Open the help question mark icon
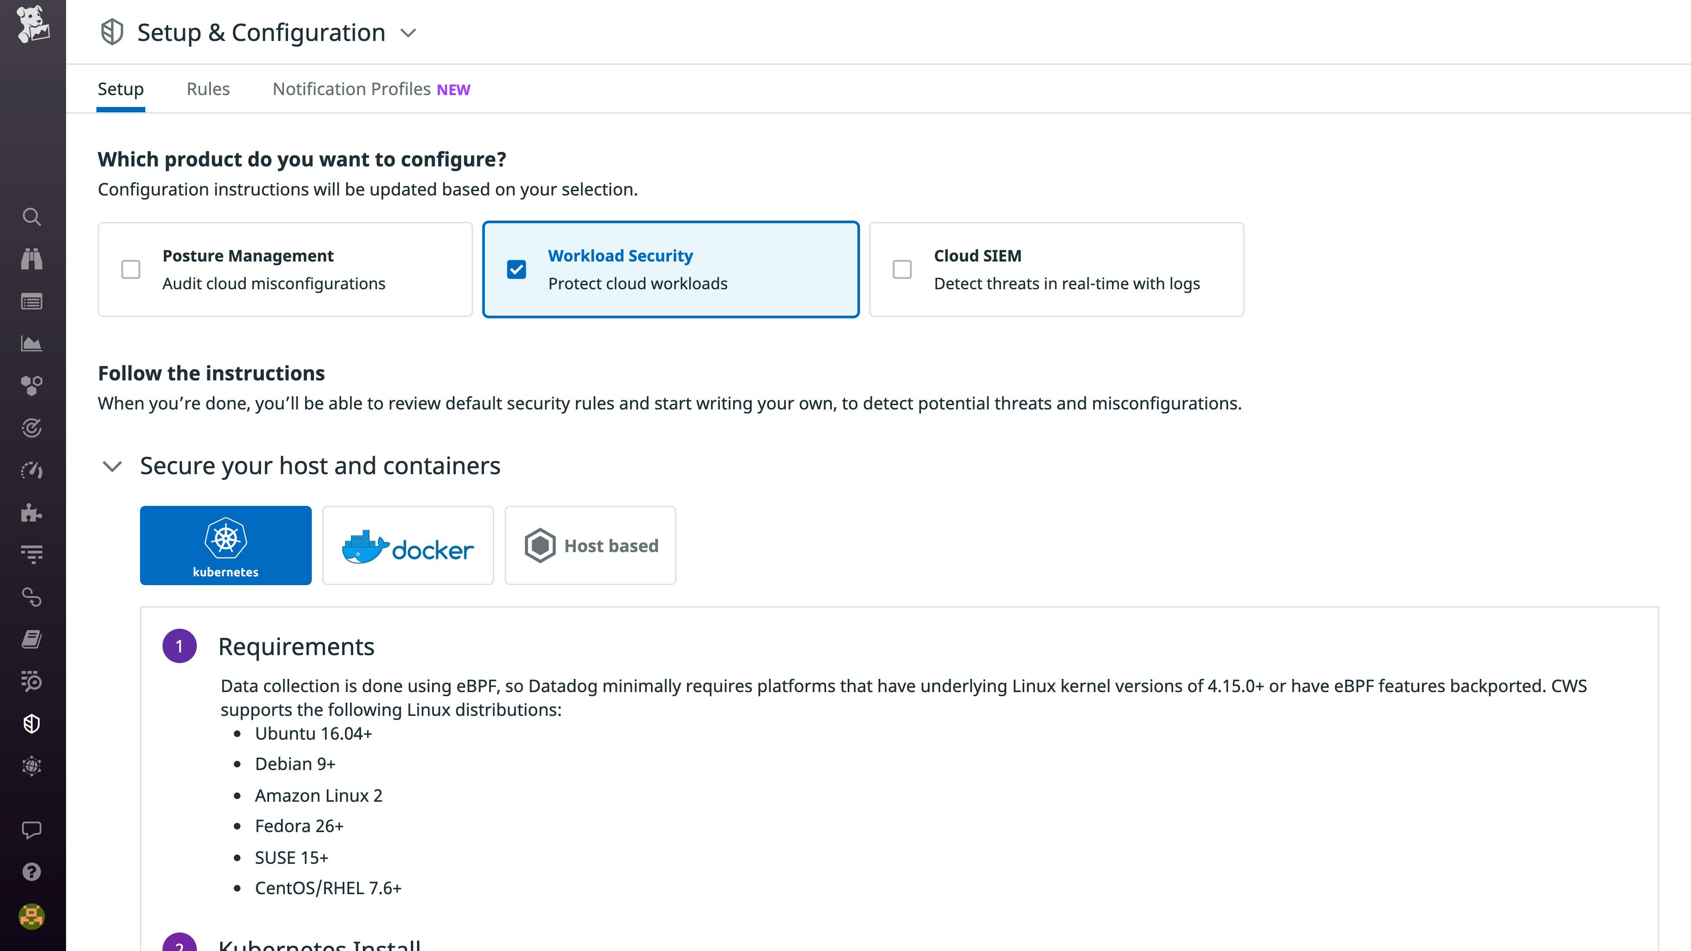 (32, 872)
